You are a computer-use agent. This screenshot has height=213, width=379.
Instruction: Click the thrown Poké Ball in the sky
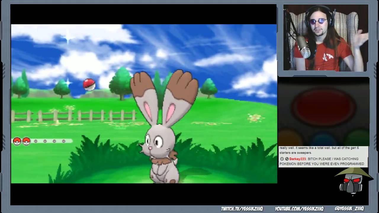click(x=89, y=85)
